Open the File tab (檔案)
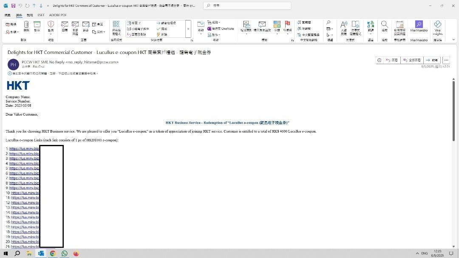 coord(7,15)
